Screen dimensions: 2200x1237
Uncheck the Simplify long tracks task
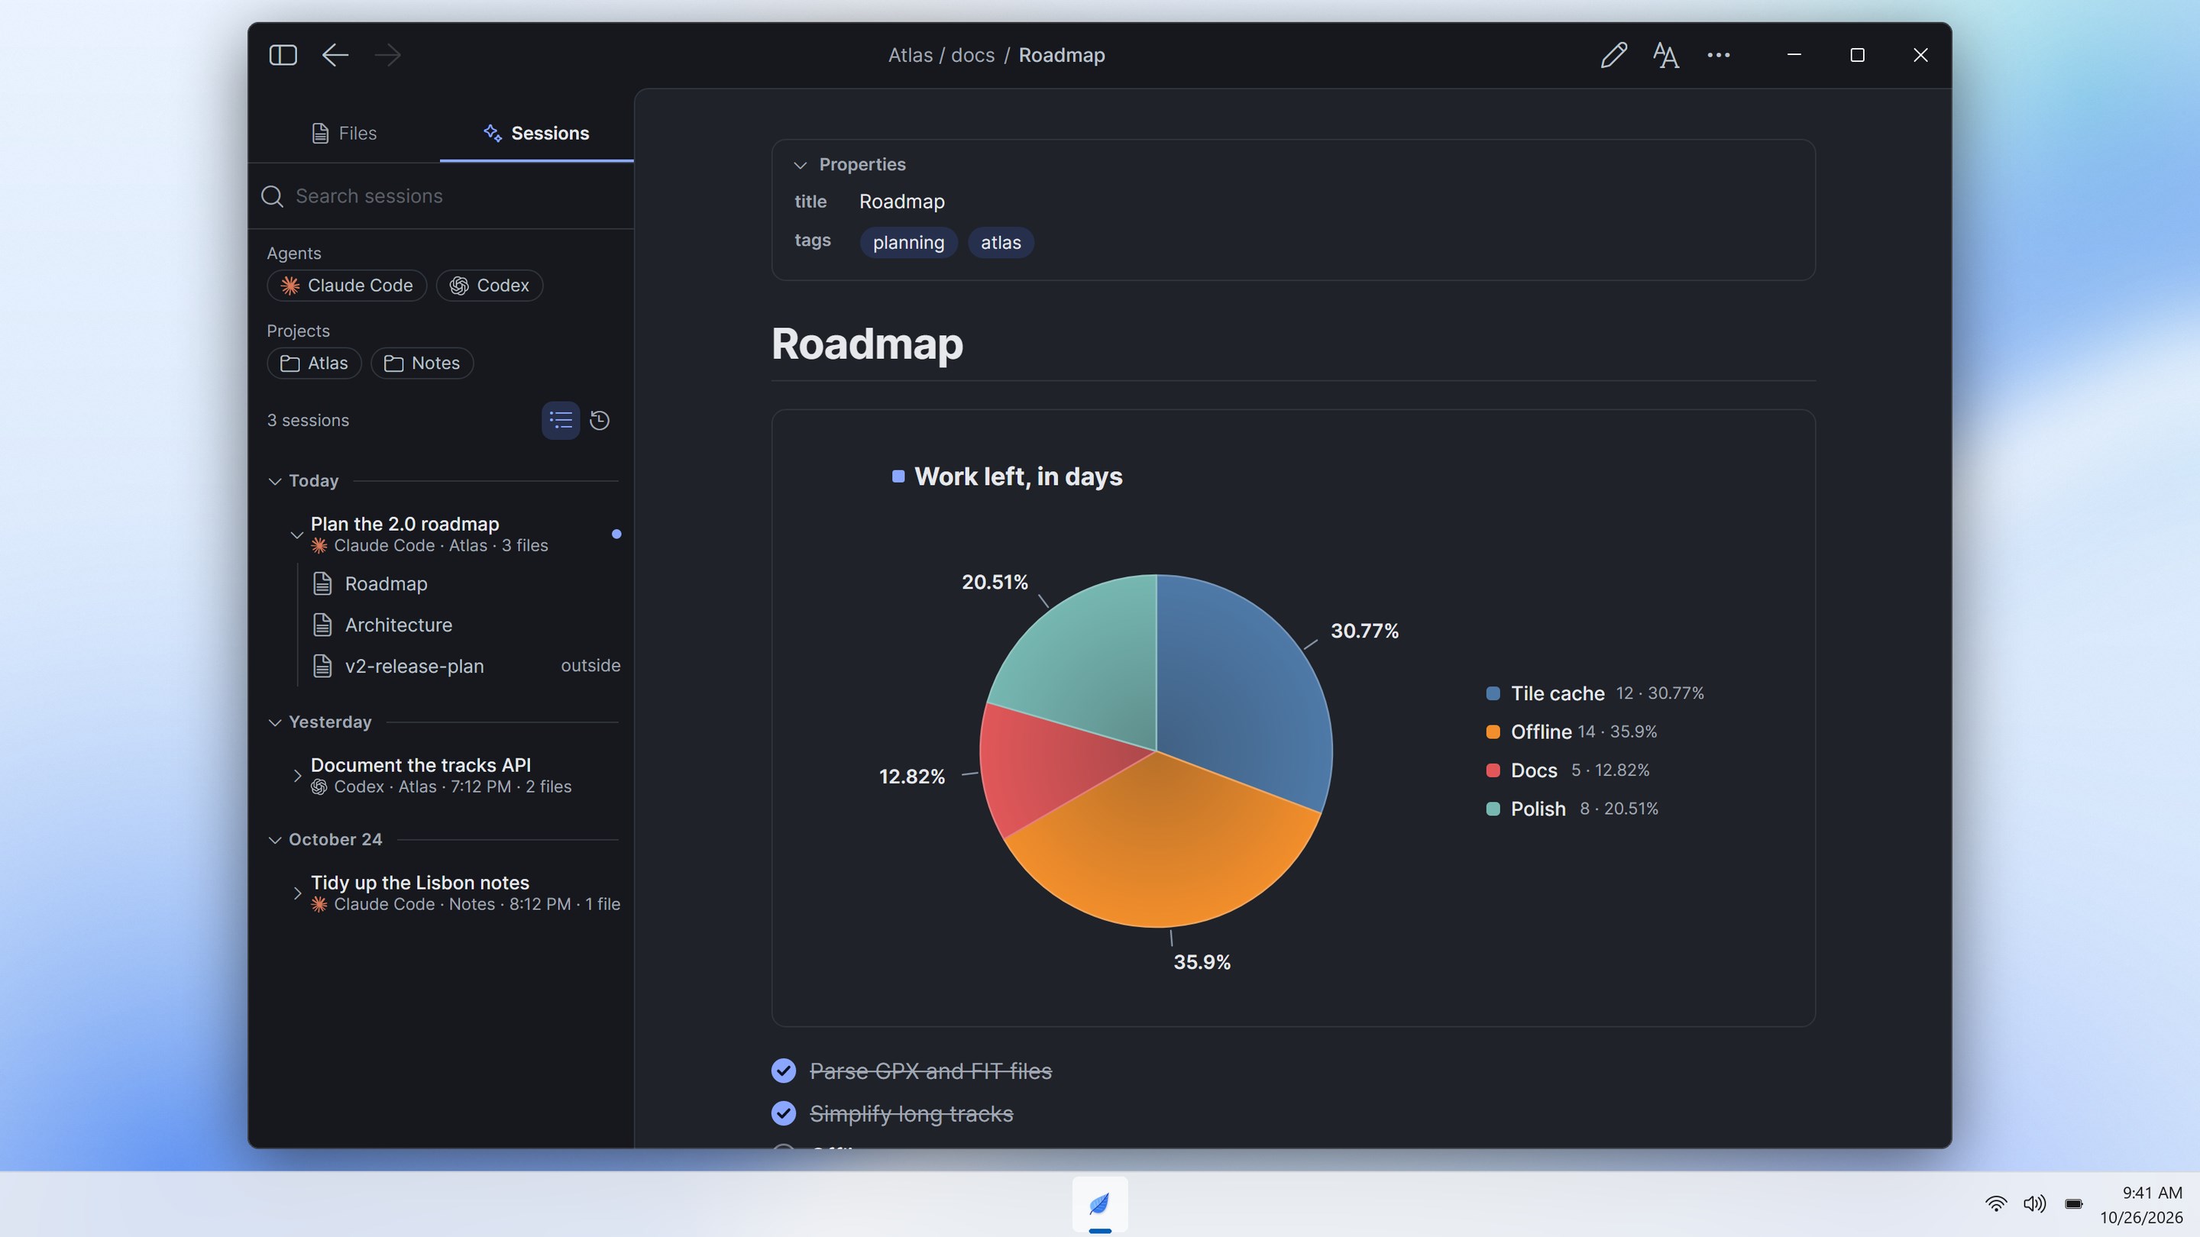783,1113
